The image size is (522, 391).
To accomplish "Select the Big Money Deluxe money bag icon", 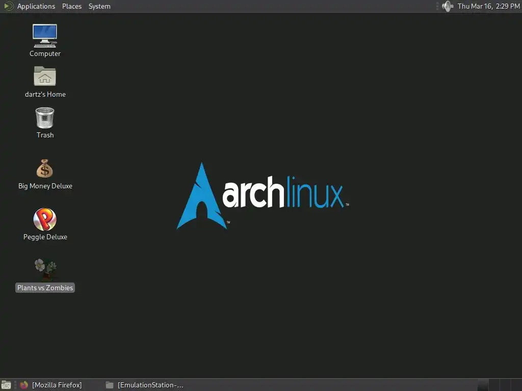I will pyautogui.click(x=45, y=169).
